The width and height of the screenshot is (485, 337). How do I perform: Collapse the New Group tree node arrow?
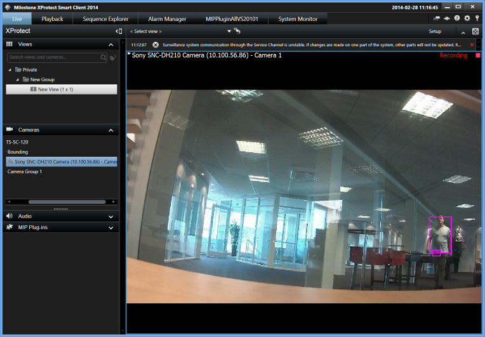click(17, 80)
